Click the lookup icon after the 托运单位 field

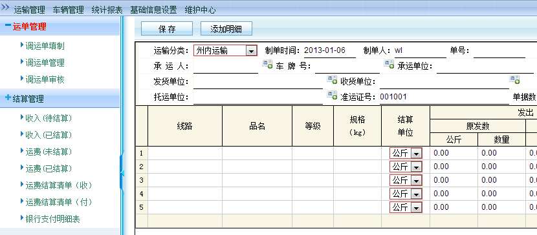pos(332,95)
